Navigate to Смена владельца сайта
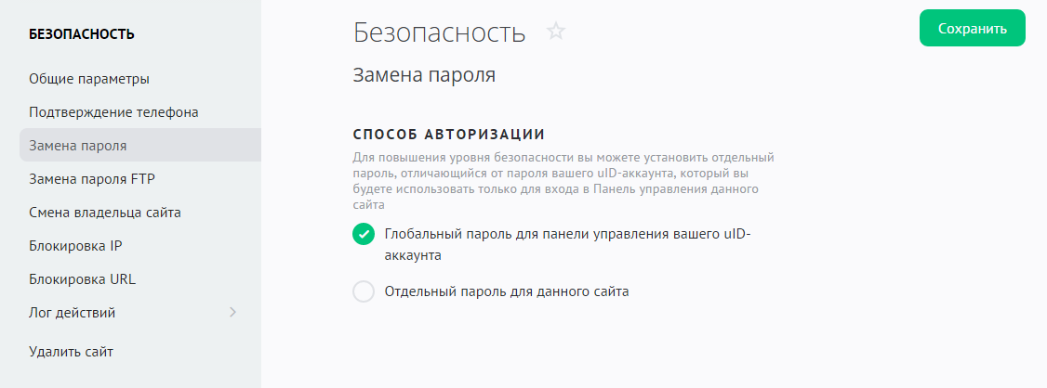 coord(105,213)
